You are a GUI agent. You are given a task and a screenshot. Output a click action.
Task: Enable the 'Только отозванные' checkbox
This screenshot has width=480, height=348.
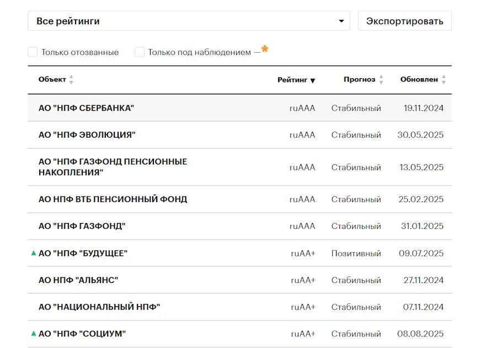pyautogui.click(x=33, y=51)
